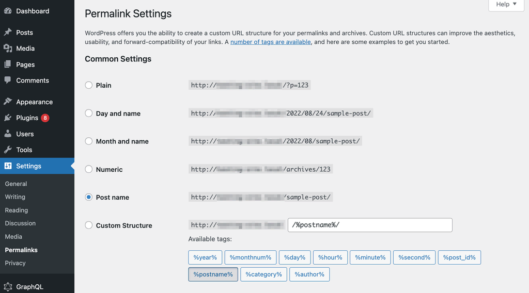Open General settings submenu
The width and height of the screenshot is (529, 293).
[x=16, y=184]
